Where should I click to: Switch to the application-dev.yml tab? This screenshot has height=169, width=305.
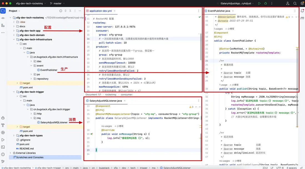pyautogui.click(x=101, y=11)
